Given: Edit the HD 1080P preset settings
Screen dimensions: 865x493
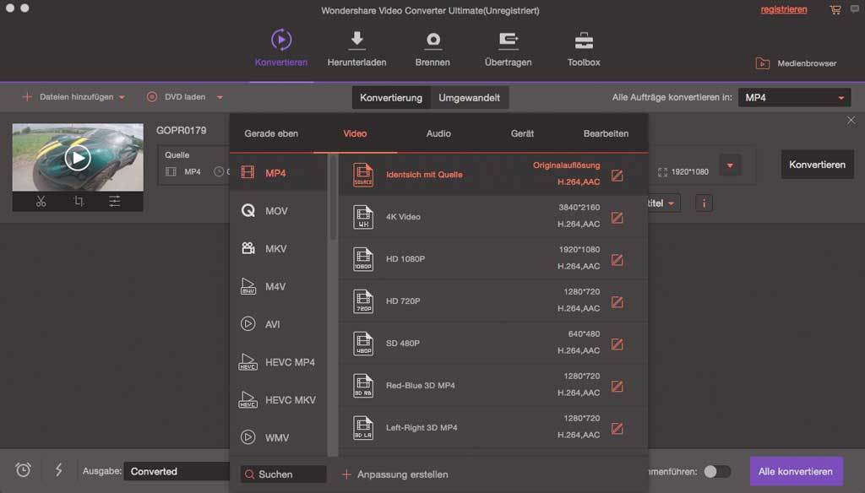Looking at the screenshot, I should 617,260.
